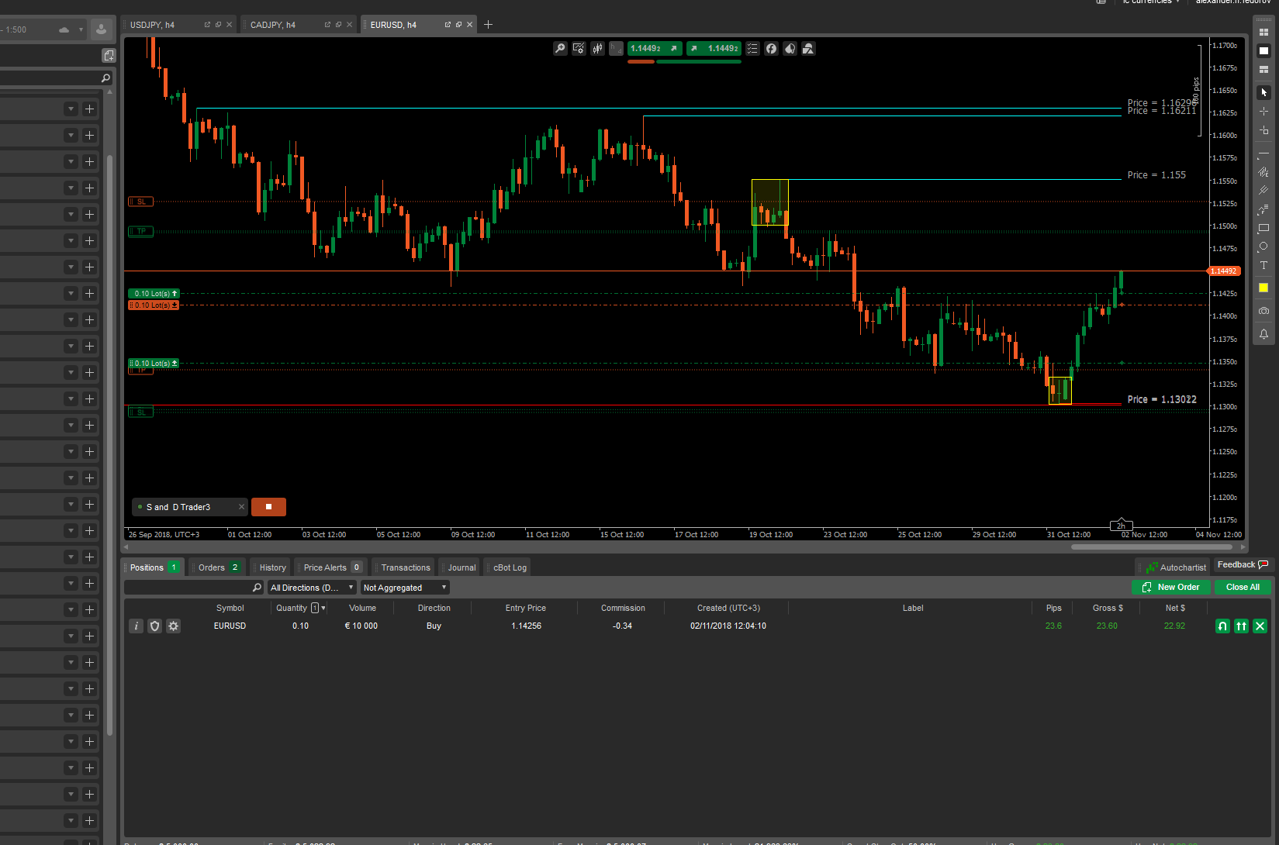Click the buy 1.14492 quick trade button
Screen dimensions: 1279x845
tap(714, 49)
